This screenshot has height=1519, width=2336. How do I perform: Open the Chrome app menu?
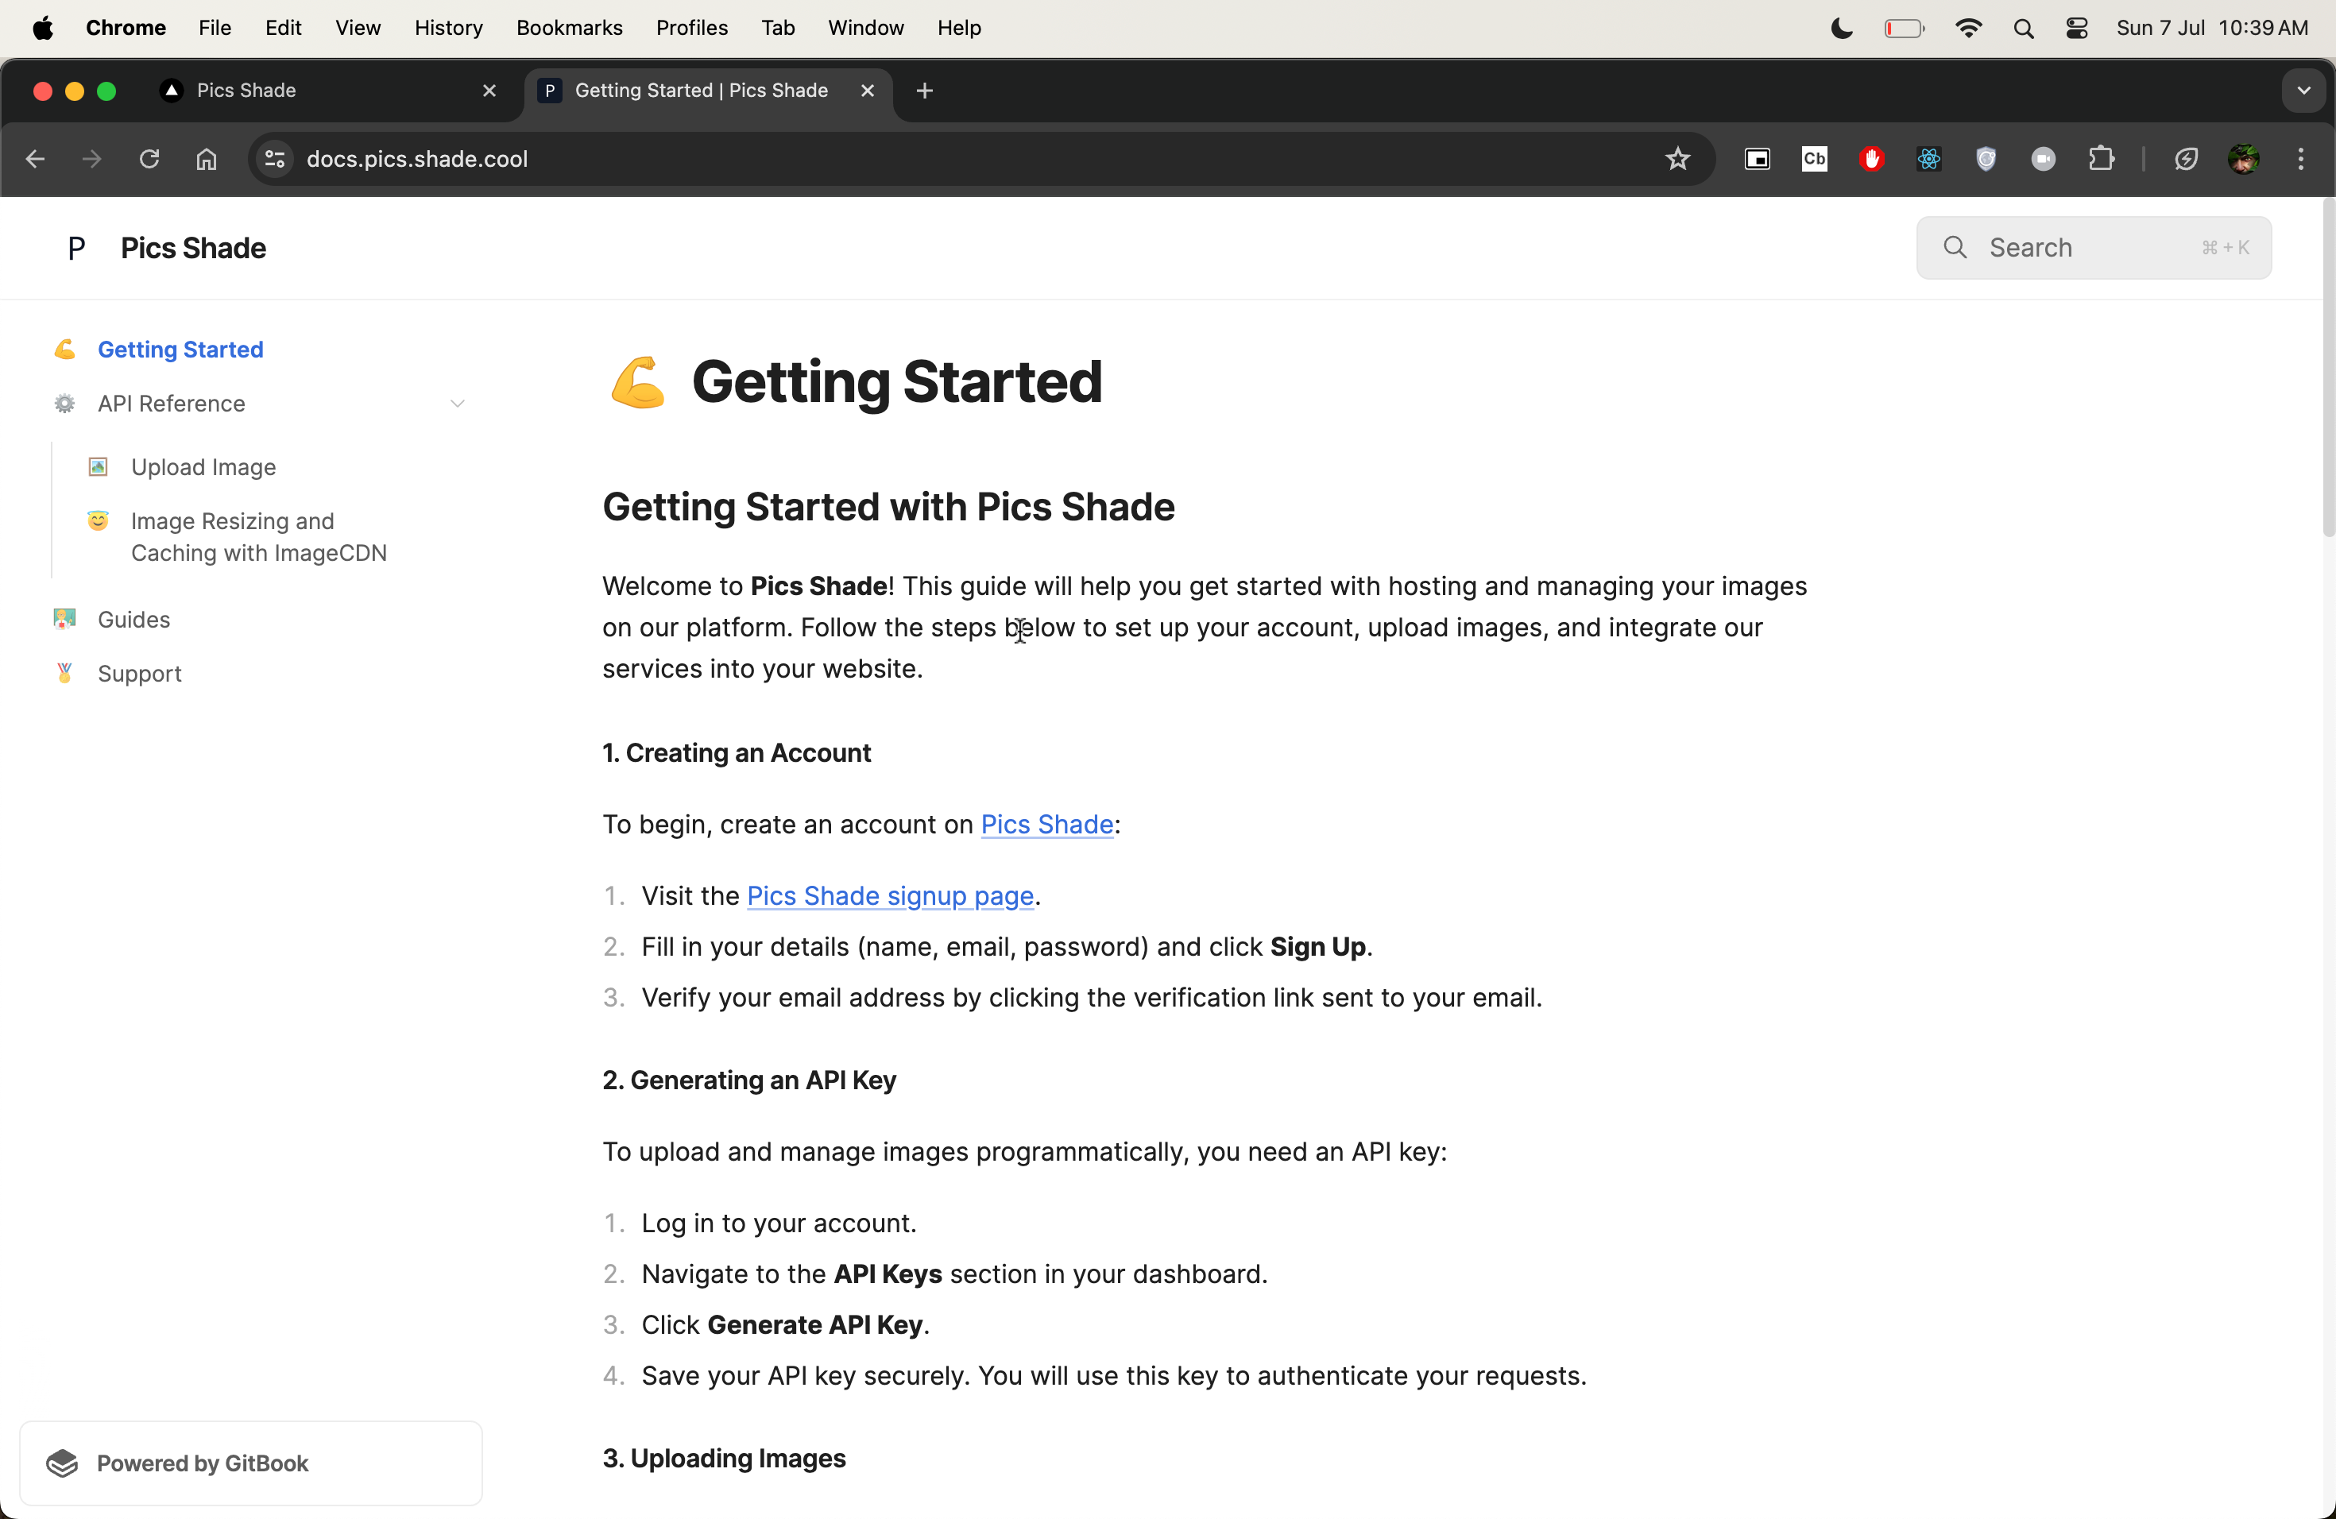tap(126, 29)
